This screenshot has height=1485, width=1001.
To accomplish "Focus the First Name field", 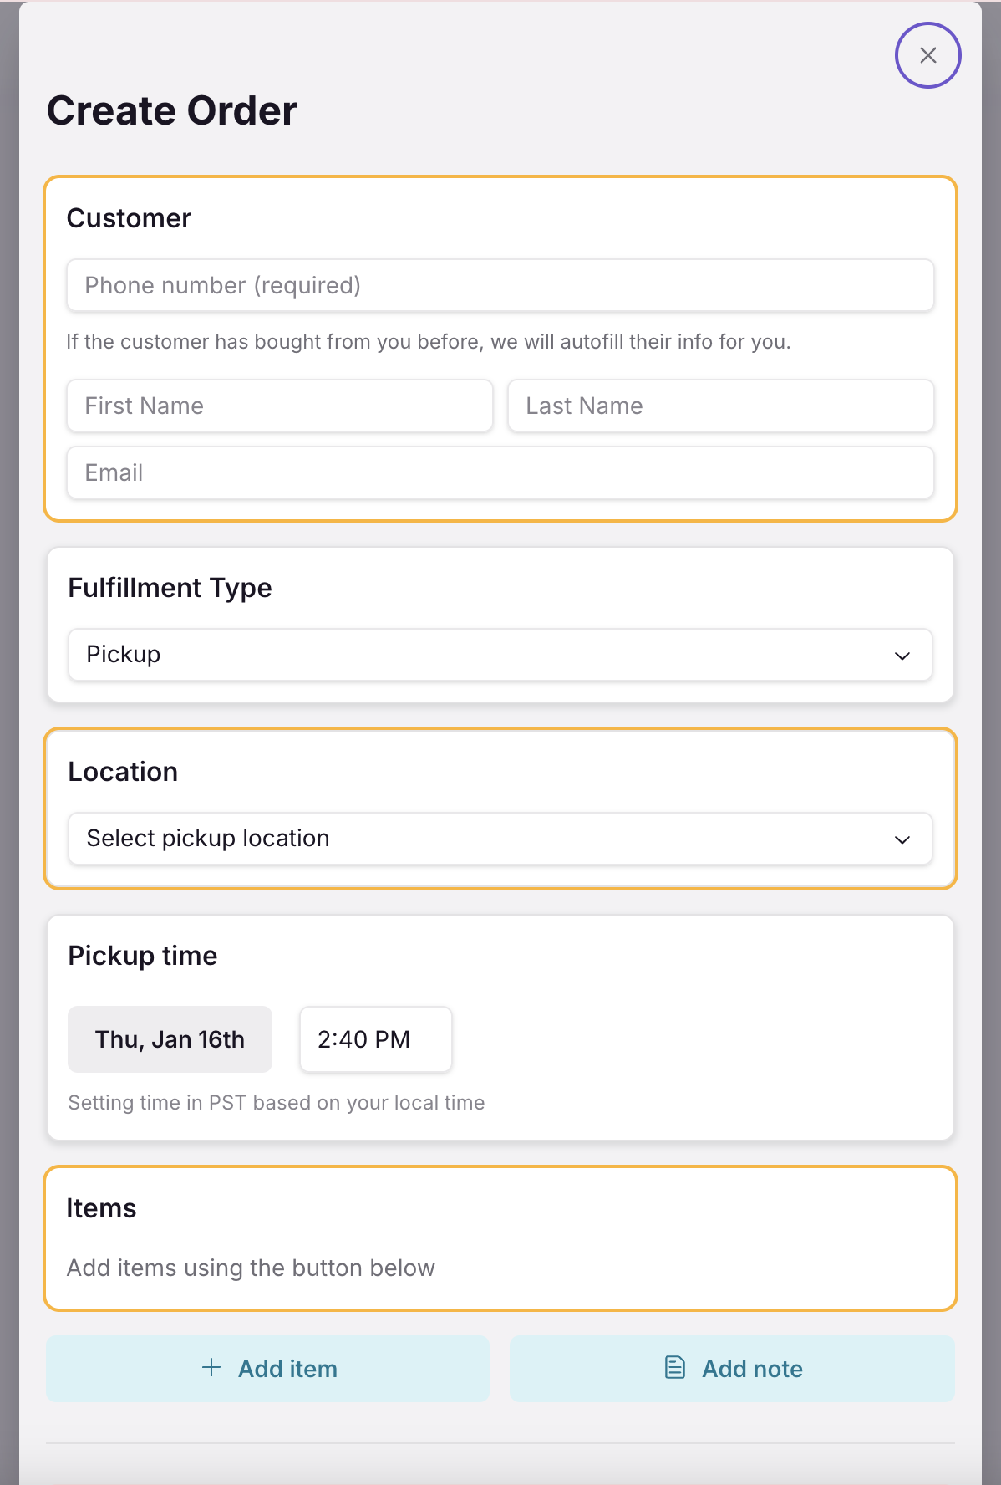I will click(279, 406).
